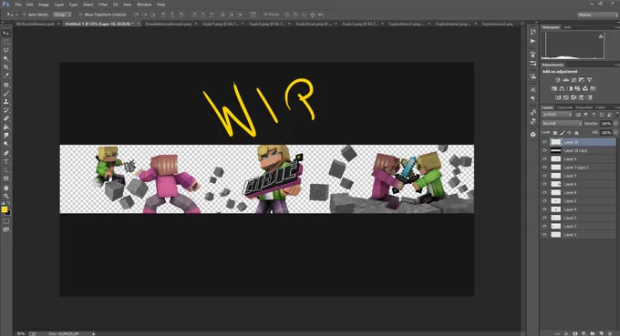The height and width of the screenshot is (336, 620).
Task: Click the lock transparent pixels icon
Action: coord(555,133)
